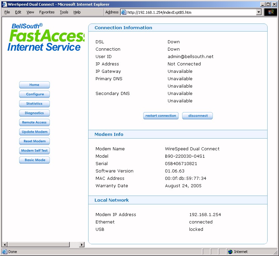This screenshot has width=279, height=256.
Task: Open the Help menu
Action: click(77, 12)
